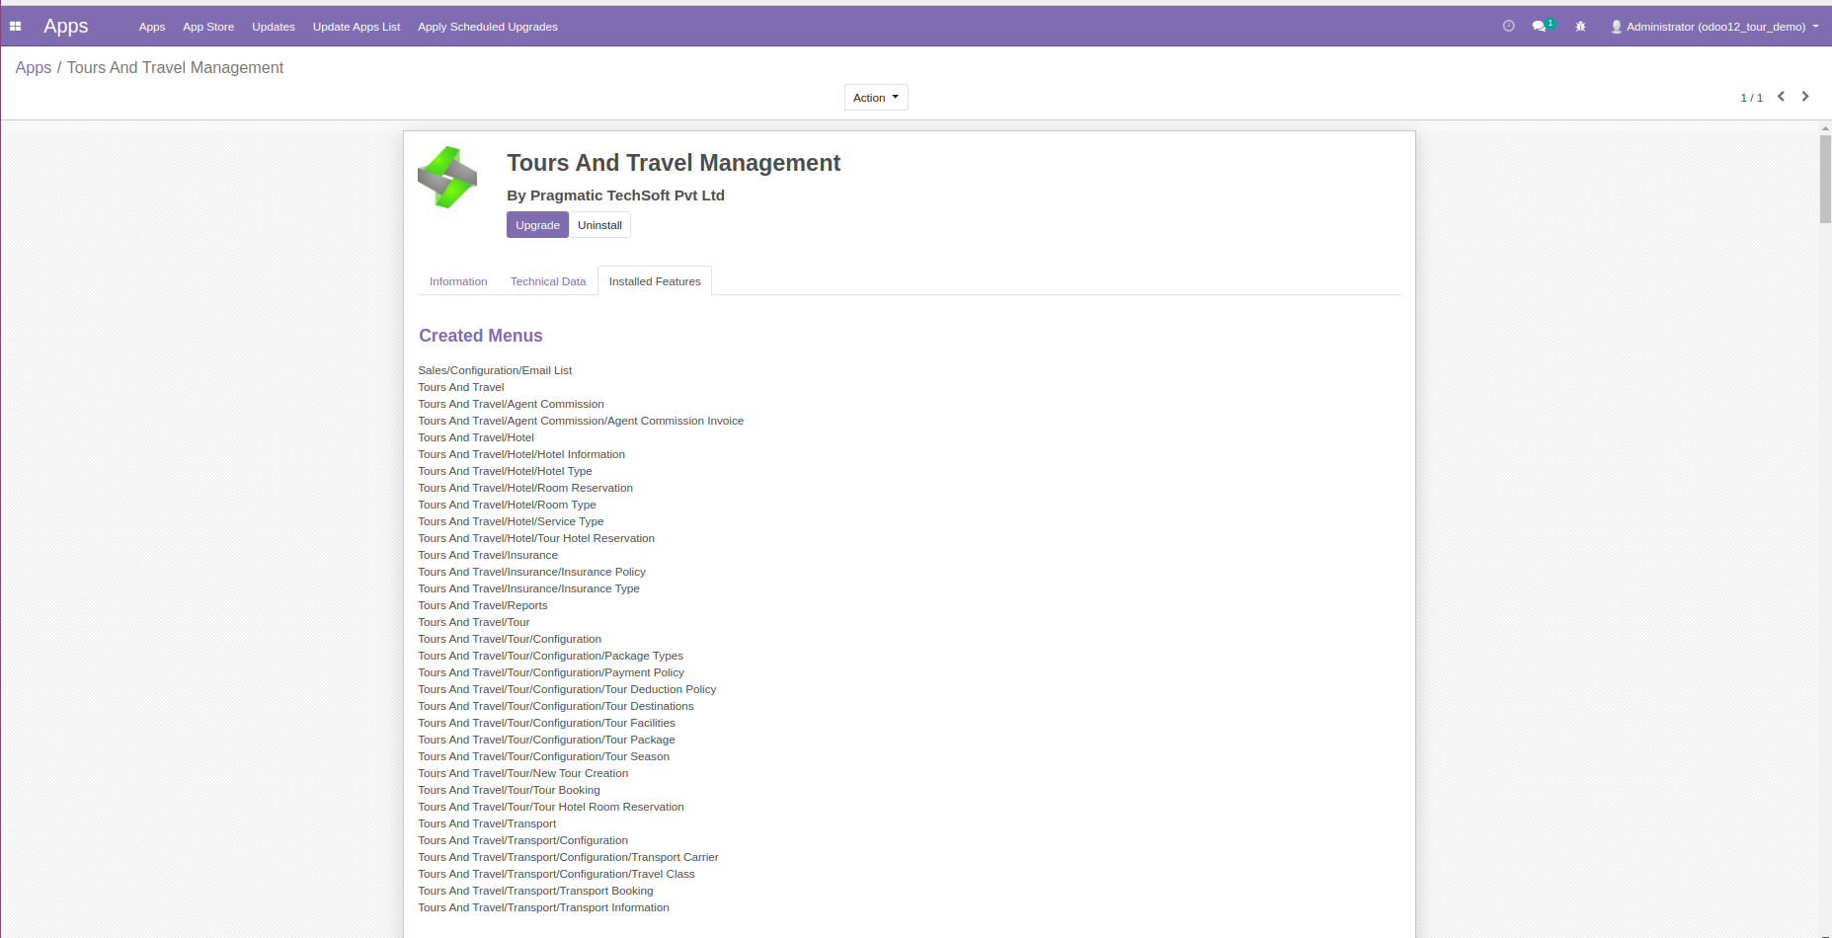Image resolution: width=1832 pixels, height=938 pixels.
Task: Click the 'Configuration/Transport Carrier' entry
Action: tap(568, 857)
